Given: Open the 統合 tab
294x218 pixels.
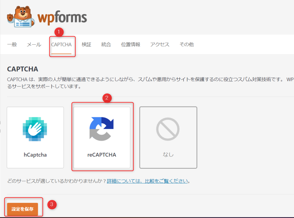Looking at the screenshot, I should pos(106,44).
